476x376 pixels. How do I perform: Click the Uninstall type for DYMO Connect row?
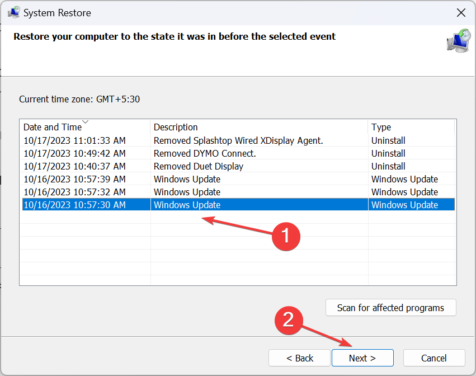[388, 153]
